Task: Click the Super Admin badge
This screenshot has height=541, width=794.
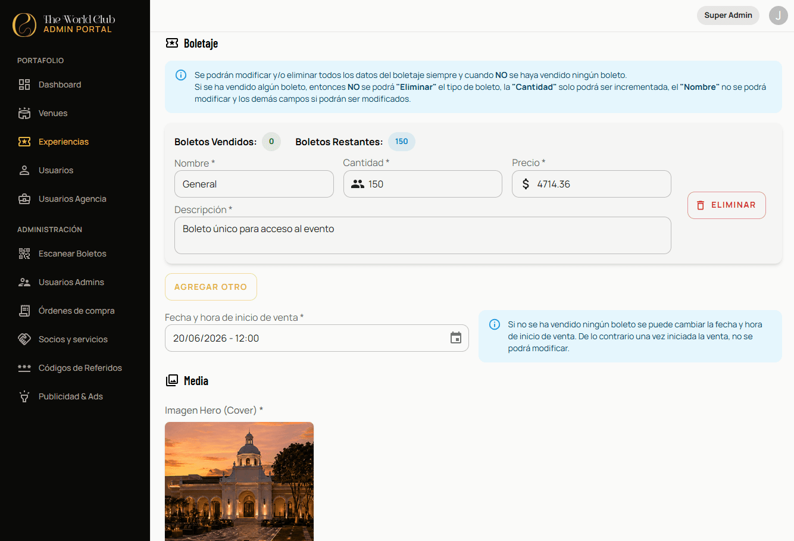Action: tap(728, 15)
